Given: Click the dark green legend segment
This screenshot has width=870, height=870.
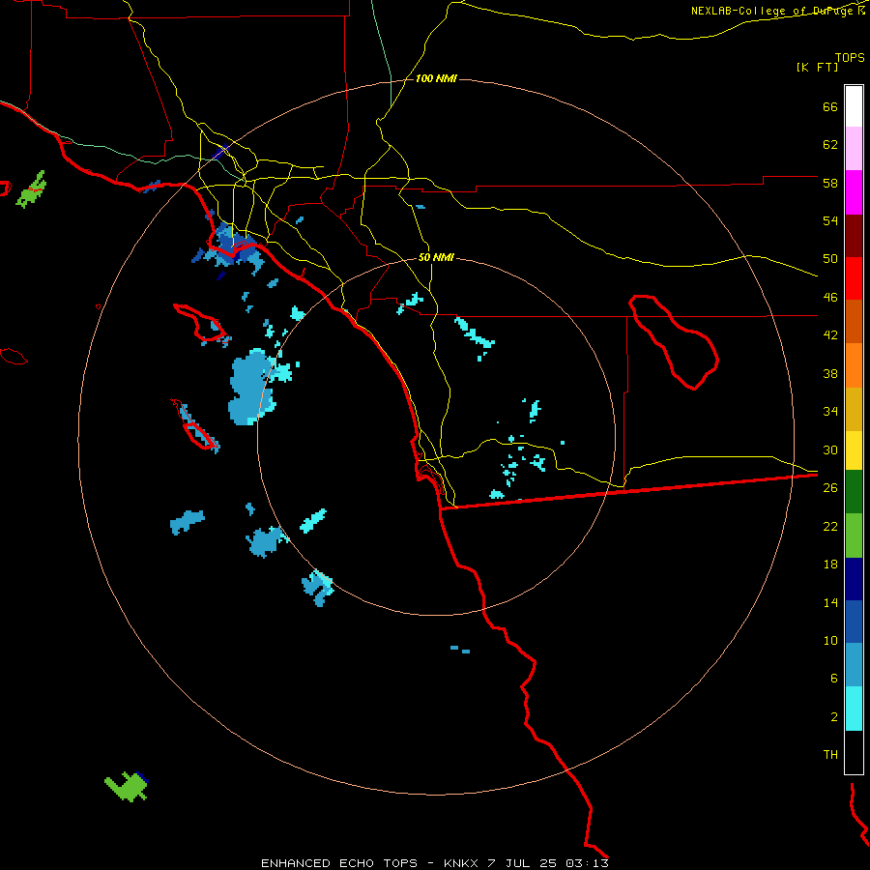Looking at the screenshot, I should point(854,492).
